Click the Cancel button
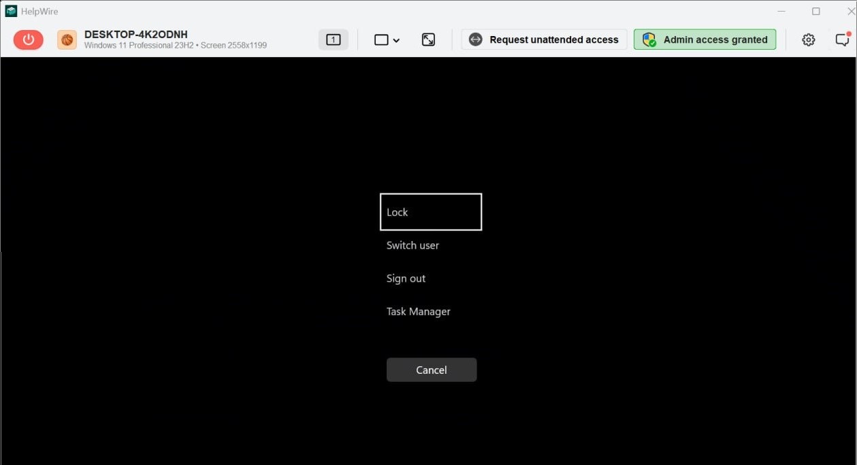 pyautogui.click(x=431, y=370)
